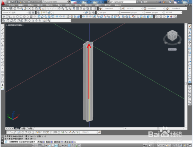Toggle Grid display in the status bar
This screenshot has height=147, width=193.
(40, 145)
